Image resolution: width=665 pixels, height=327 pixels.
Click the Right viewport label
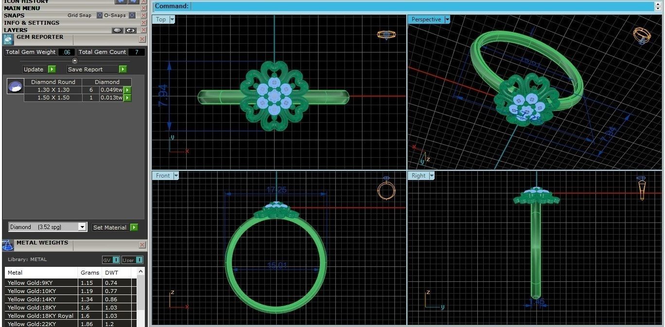419,176
